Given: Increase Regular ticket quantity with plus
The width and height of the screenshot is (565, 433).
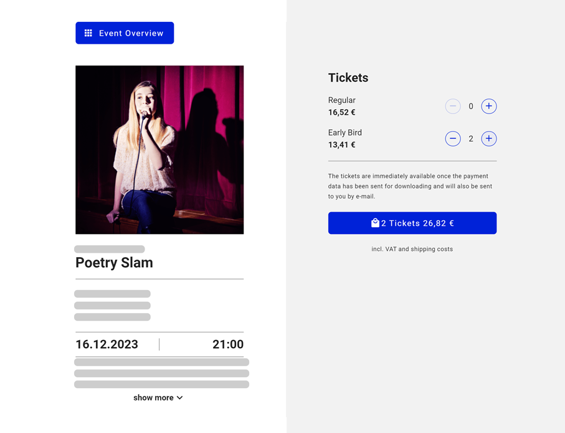Looking at the screenshot, I should click(x=489, y=106).
